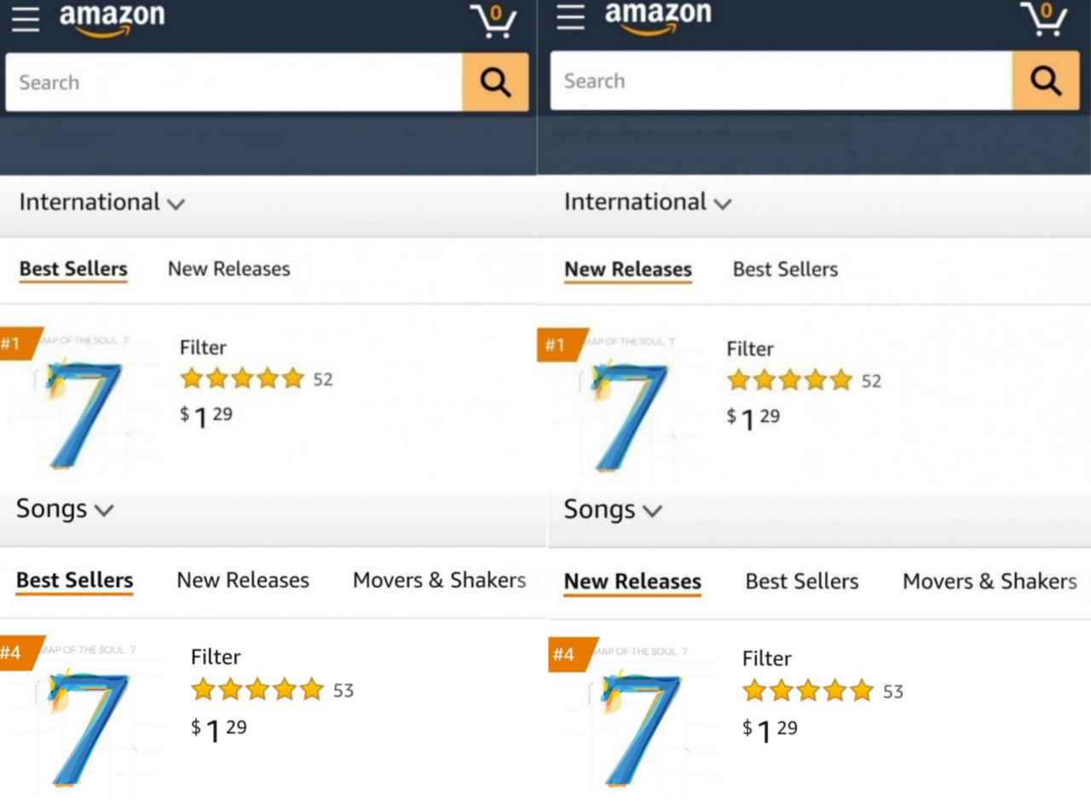The width and height of the screenshot is (1091, 803).
Task: Open the shopping cart in left panel
Action: [x=494, y=20]
